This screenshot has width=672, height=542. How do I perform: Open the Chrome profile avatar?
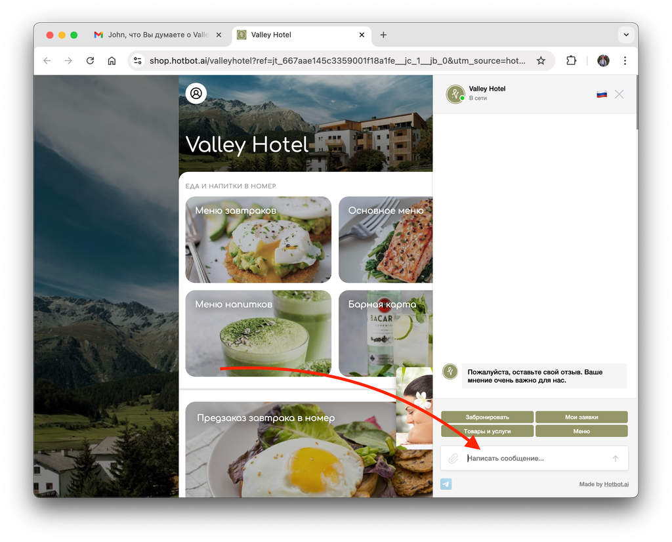pos(604,61)
